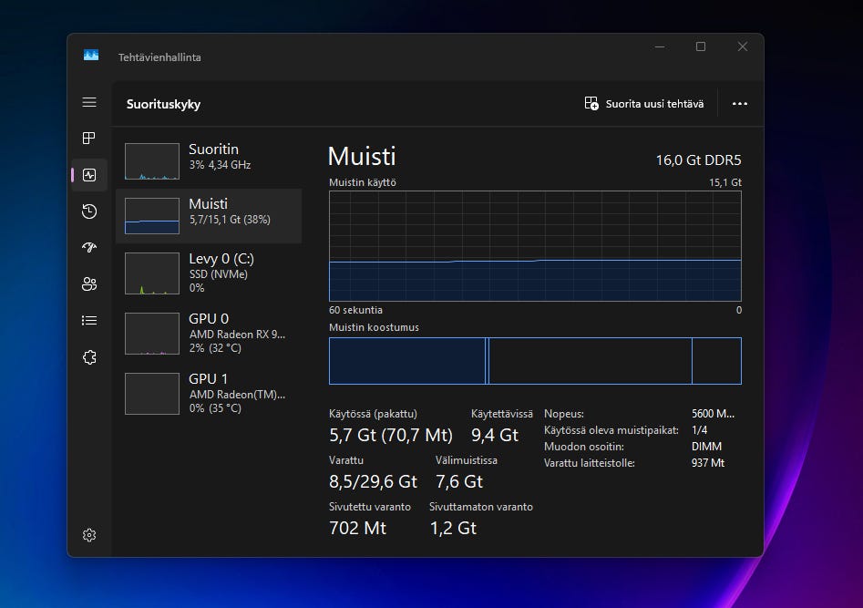Click the 'Suorituskyky' page title

(163, 104)
